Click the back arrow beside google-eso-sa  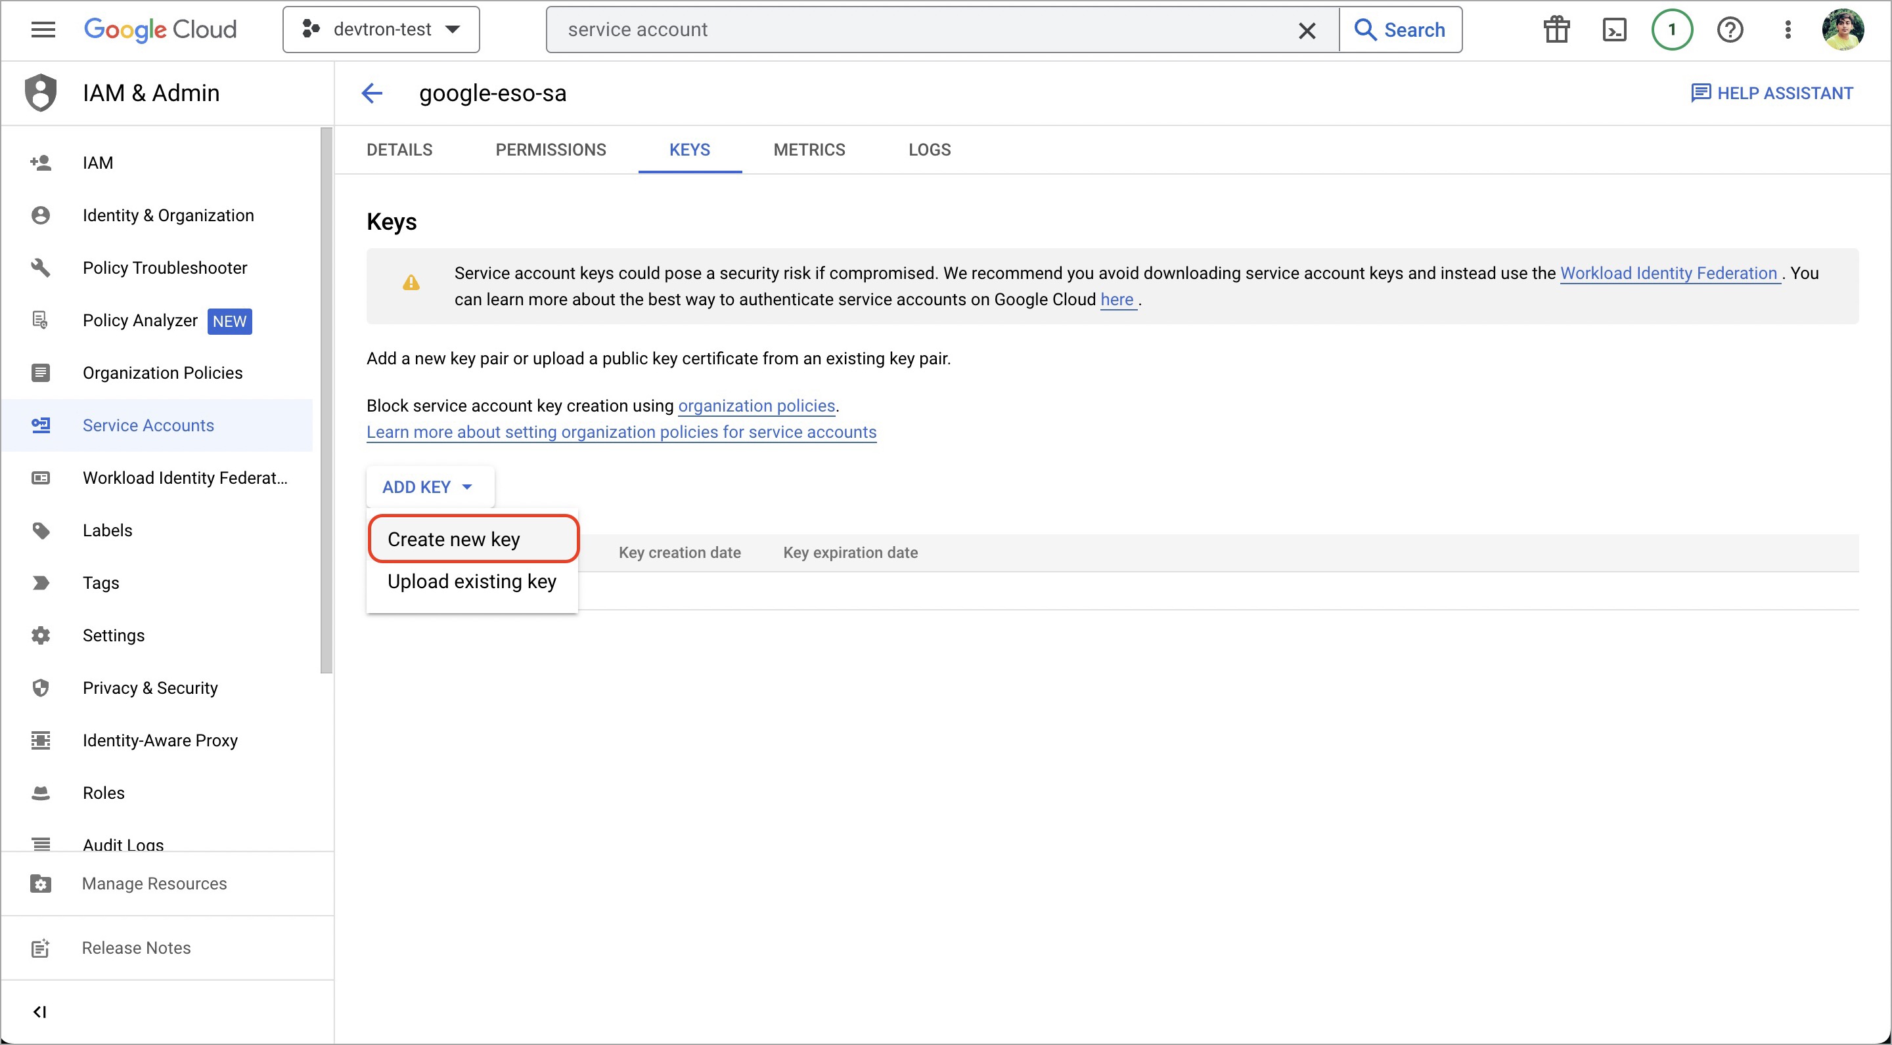pos(372,93)
